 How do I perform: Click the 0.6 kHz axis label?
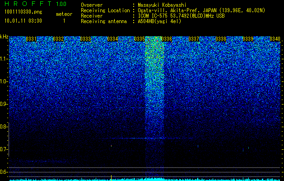point(4,172)
